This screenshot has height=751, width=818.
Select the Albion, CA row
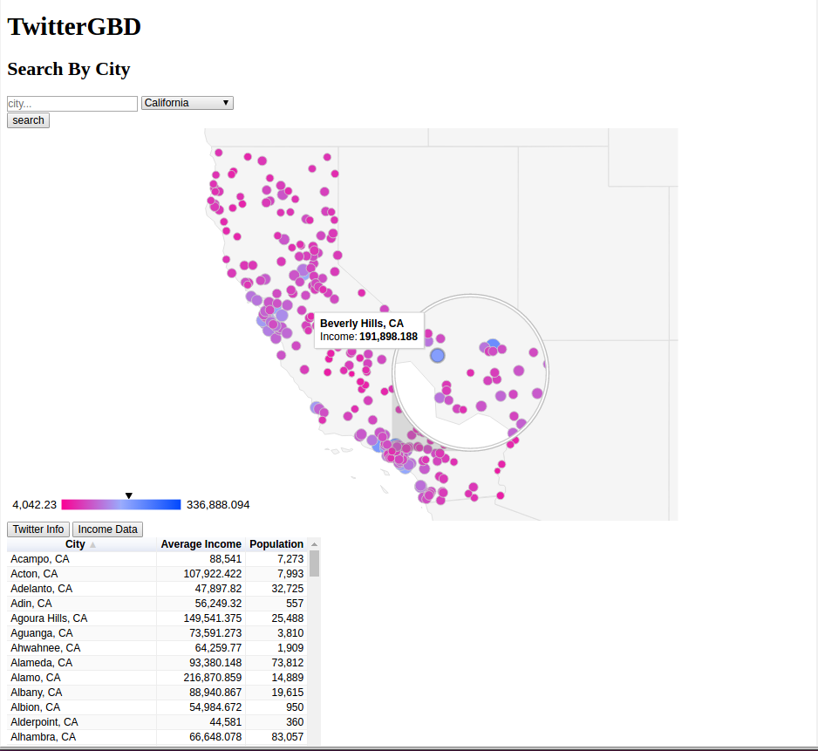pos(156,707)
